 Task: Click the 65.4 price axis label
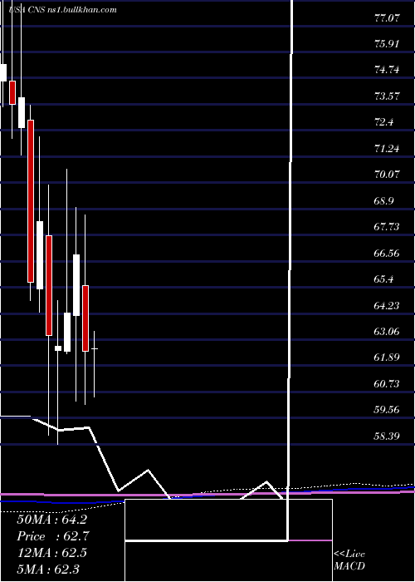(x=383, y=279)
